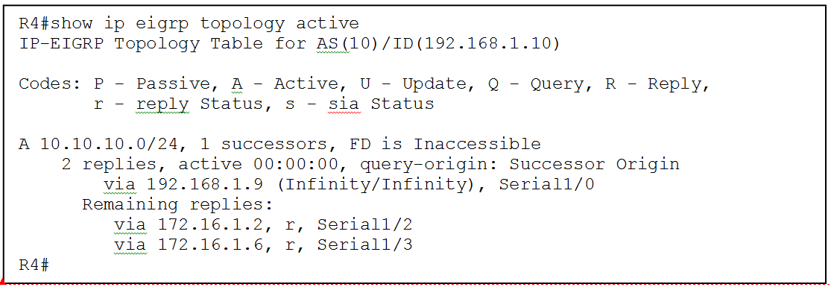Viewport: 831px width, 287px height.
Task: Click the underlined word 'reply' in 'reply Status'
Action: tap(162, 104)
